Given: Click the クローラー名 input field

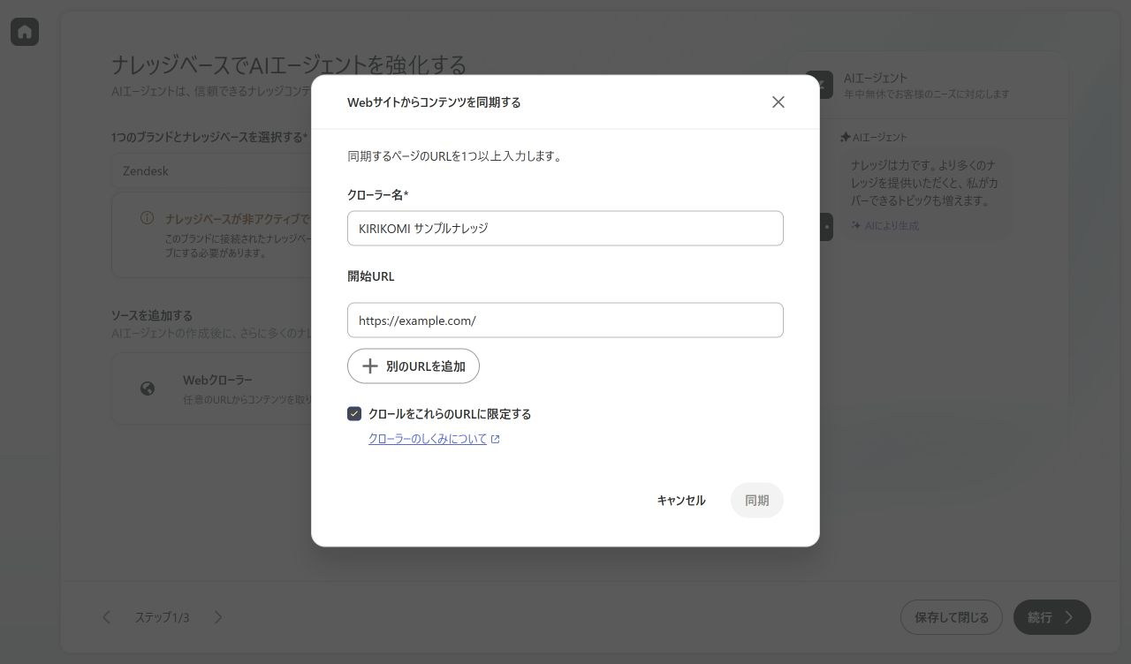Looking at the screenshot, I should 565,228.
